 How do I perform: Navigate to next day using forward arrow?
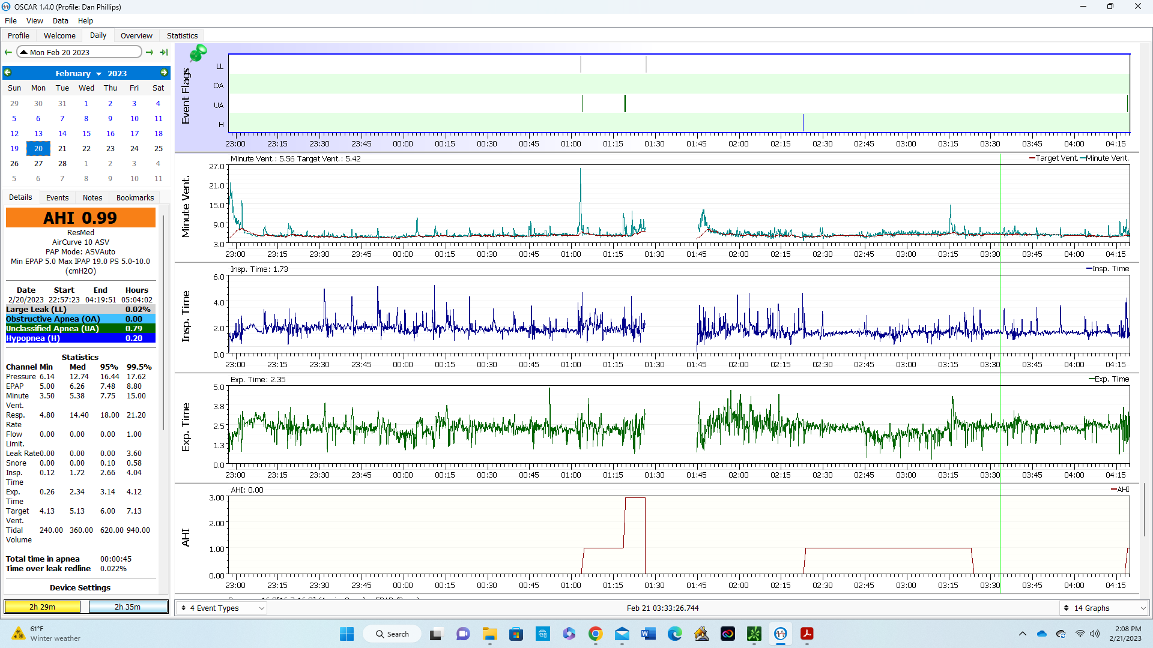(x=149, y=52)
